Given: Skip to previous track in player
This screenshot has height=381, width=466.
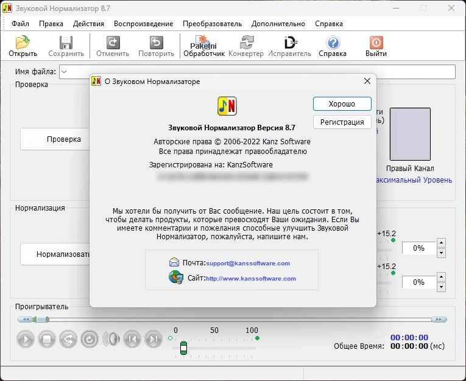Looking at the screenshot, I should tap(132, 339).
